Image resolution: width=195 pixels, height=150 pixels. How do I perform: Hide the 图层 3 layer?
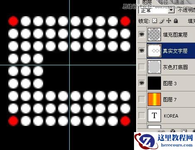142,83
